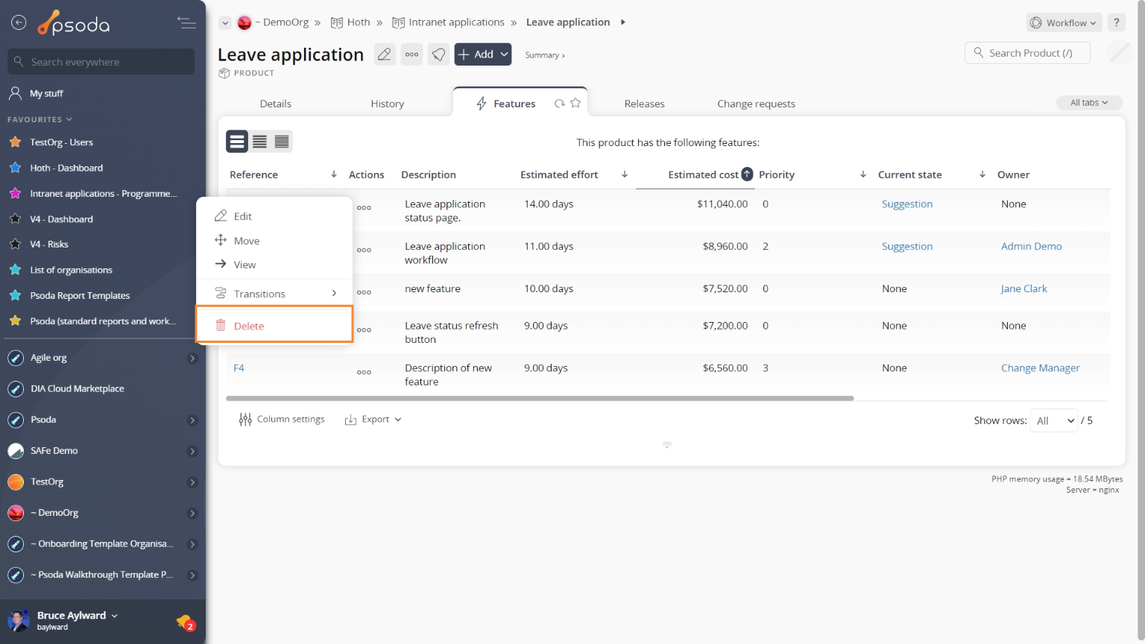1145x644 pixels.
Task: Choose Edit from the context menu
Action: click(274, 216)
